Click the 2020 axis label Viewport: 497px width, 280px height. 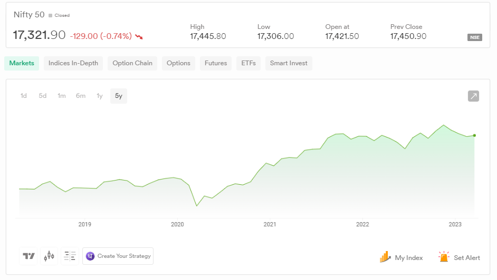(177, 224)
